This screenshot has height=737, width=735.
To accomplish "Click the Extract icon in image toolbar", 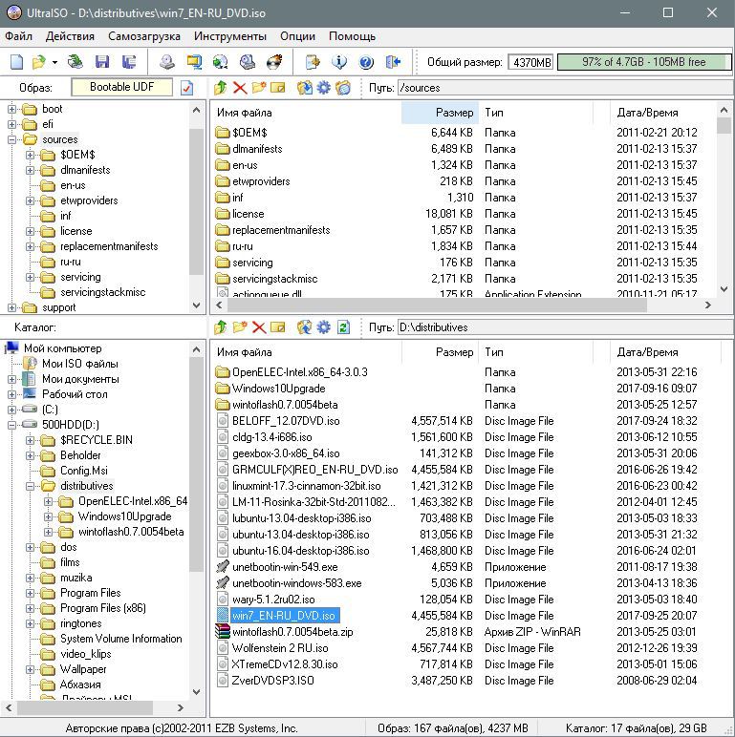I will 305,88.
